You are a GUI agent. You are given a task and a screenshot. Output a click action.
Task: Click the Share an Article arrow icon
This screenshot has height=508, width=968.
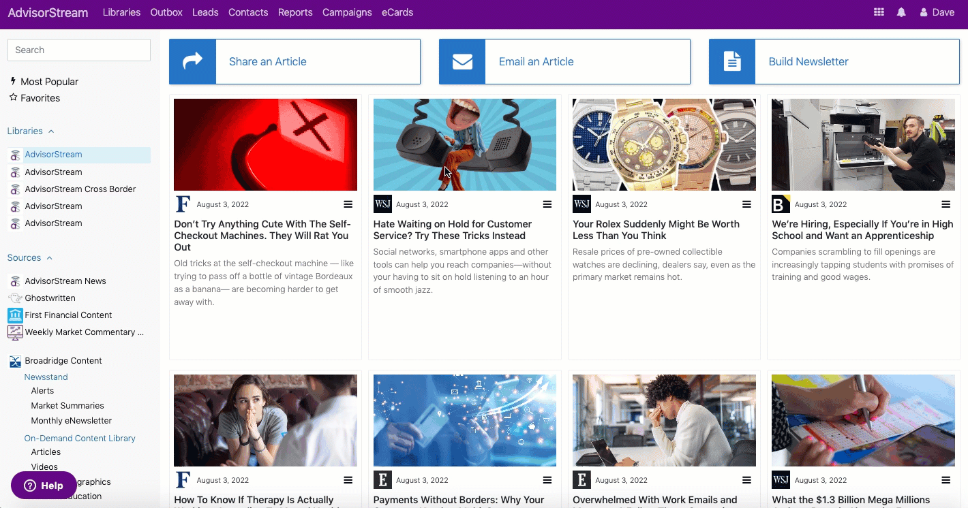pyautogui.click(x=193, y=61)
